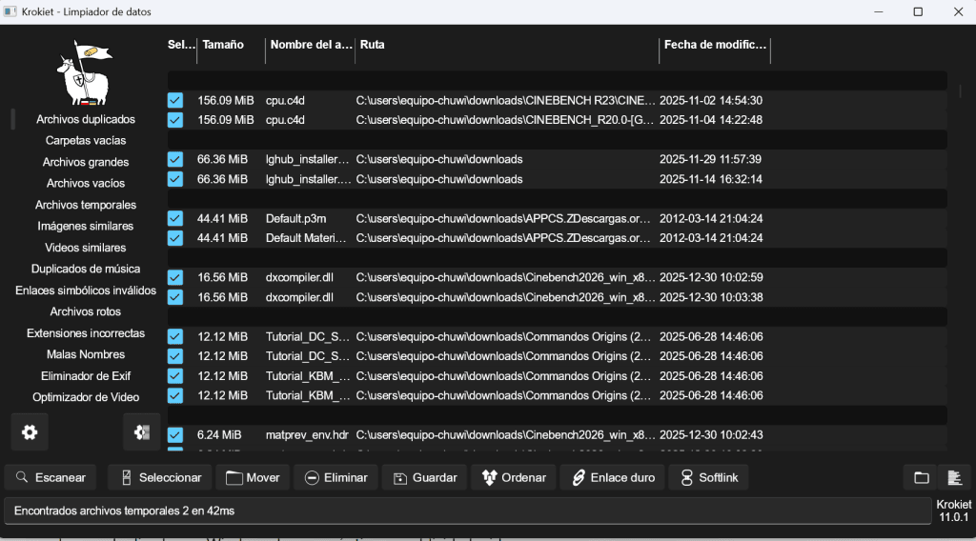Toggle checkbox for Default.p3m file
Screen dimensions: 976x541
(x=175, y=218)
